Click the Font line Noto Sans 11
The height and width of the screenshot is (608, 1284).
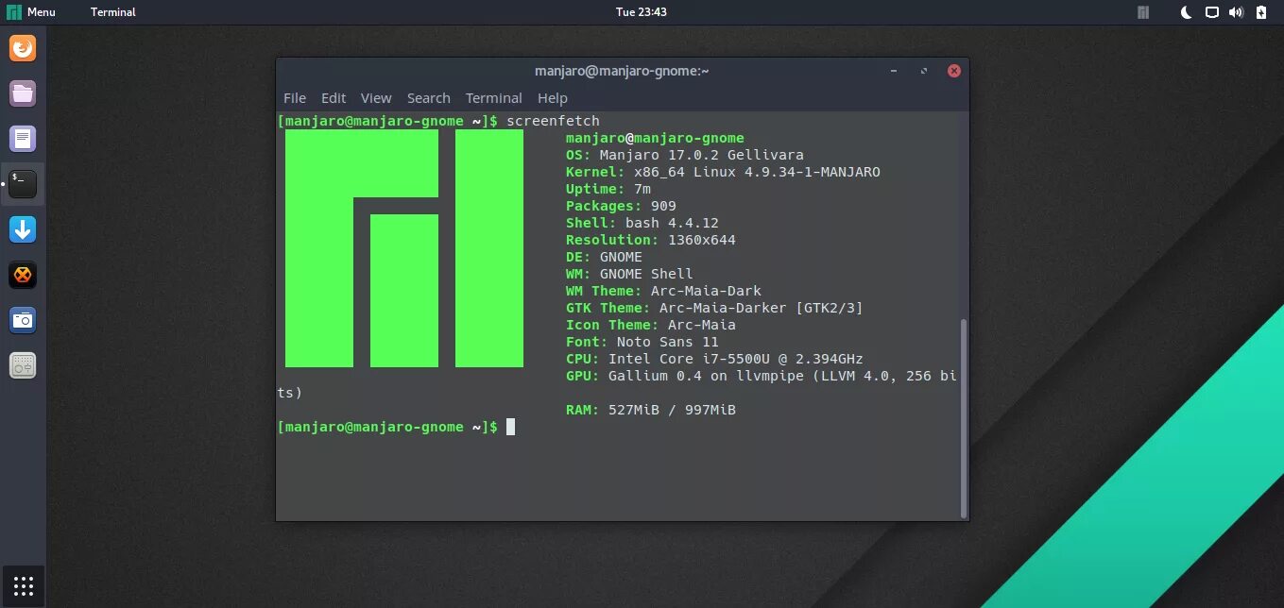point(642,342)
